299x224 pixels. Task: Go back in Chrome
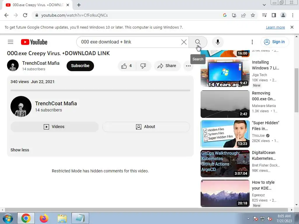[x=6, y=15]
